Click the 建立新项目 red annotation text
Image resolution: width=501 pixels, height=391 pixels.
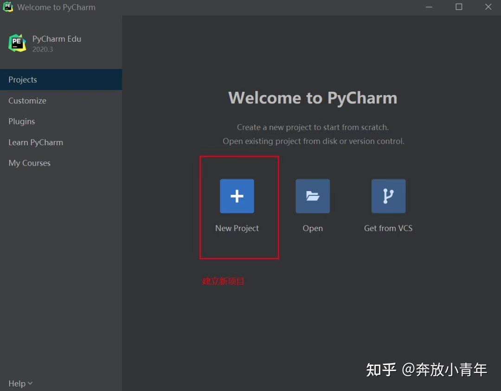coord(224,281)
